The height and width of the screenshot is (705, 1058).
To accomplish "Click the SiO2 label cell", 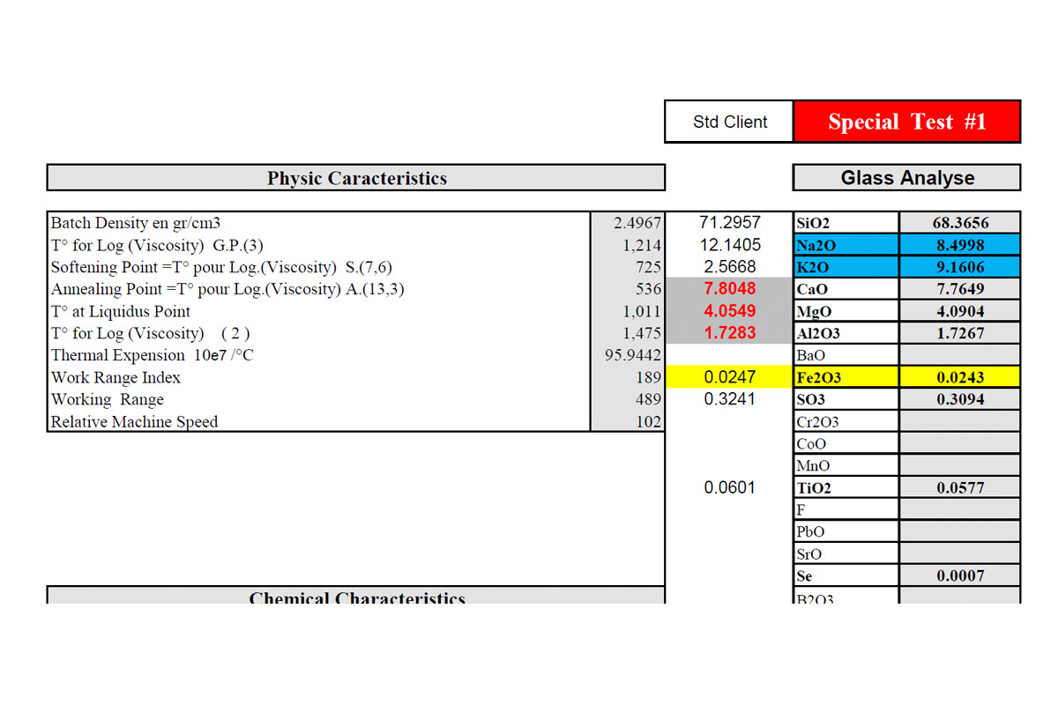I will (846, 223).
